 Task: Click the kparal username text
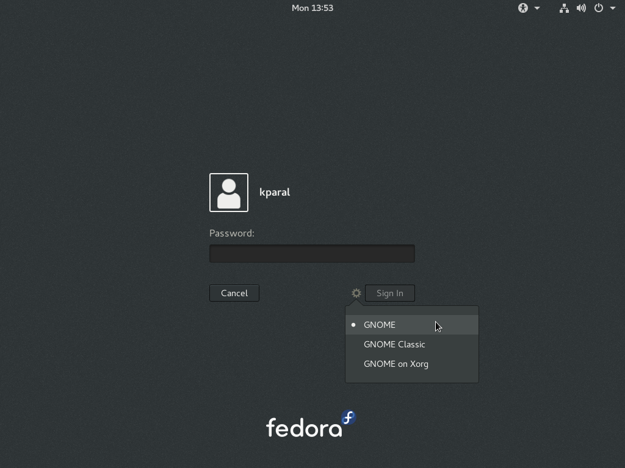tap(275, 192)
